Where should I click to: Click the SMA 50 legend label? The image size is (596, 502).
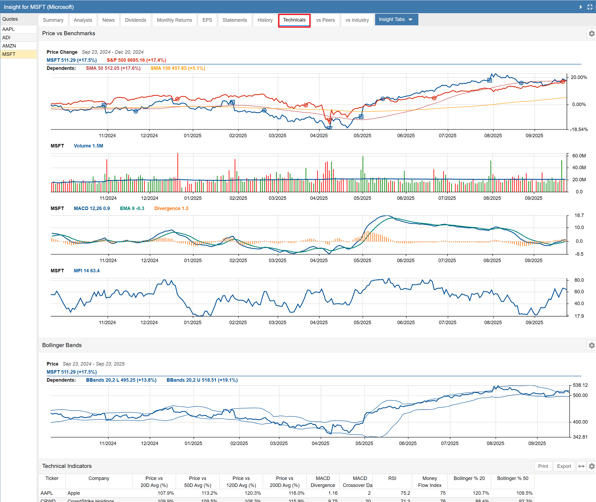tap(113, 68)
